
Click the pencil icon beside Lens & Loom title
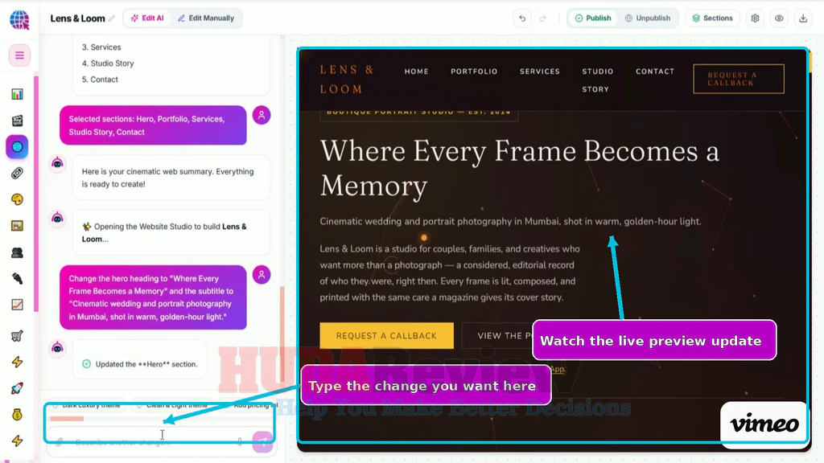111,18
